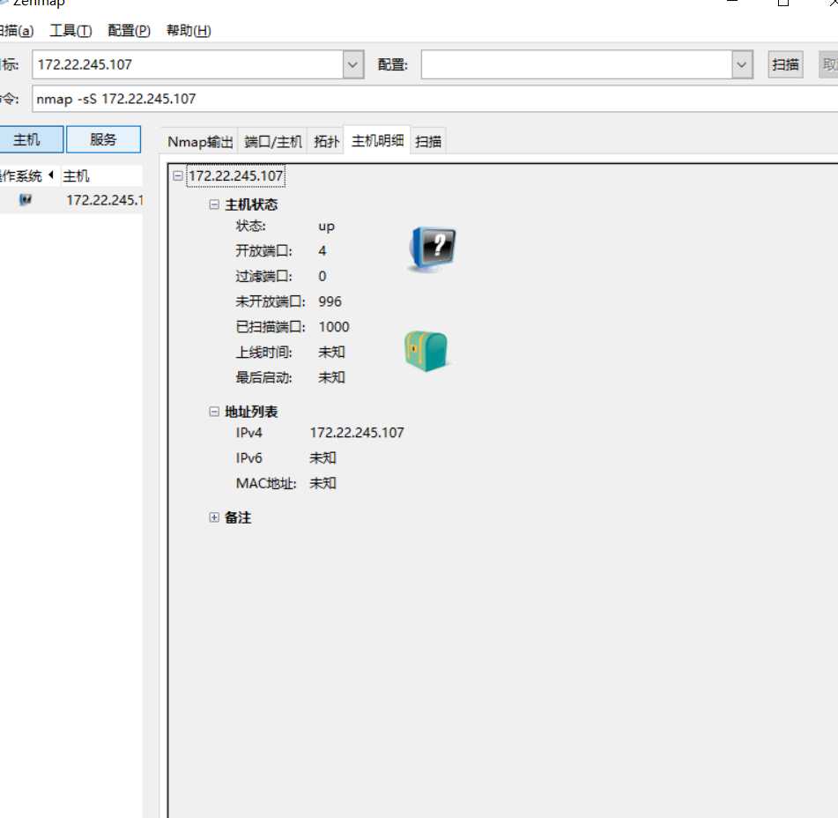
Task: Click the MAC地址 value 未知
Action: point(323,483)
